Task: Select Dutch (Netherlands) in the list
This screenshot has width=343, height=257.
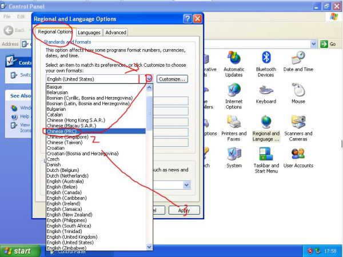Action: (96, 176)
